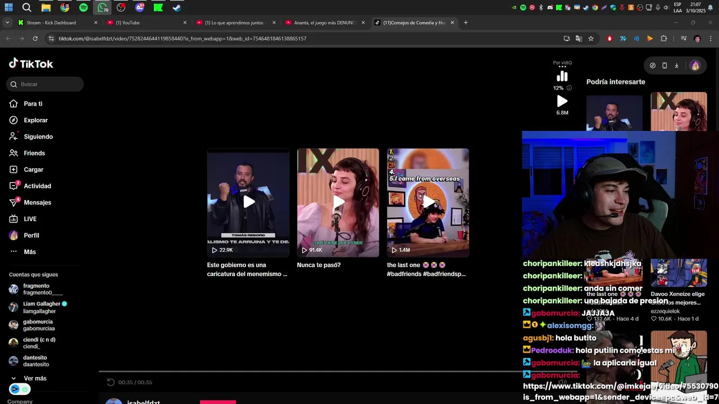The height and width of the screenshot is (404, 719).
Task: Open Spotify from the taskbar
Action: tap(83, 8)
